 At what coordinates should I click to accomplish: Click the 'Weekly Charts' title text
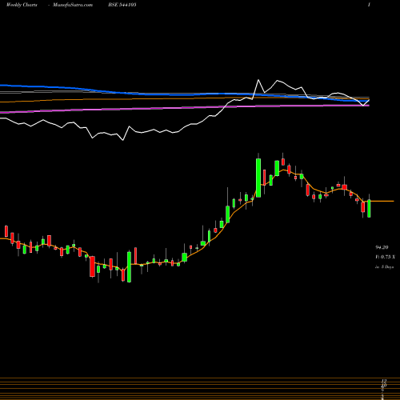(x=22, y=5)
